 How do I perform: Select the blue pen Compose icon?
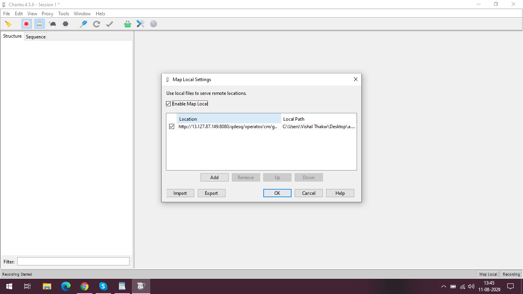pyautogui.click(x=83, y=24)
